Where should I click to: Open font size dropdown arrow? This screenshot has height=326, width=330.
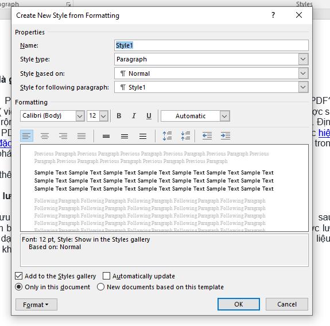(x=103, y=116)
